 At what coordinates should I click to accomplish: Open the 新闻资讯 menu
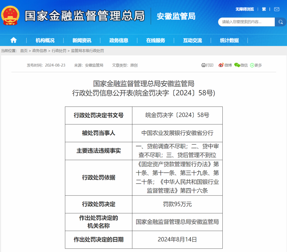coord(82,40)
